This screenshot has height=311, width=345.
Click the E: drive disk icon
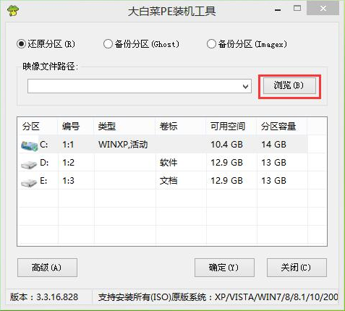click(29, 182)
